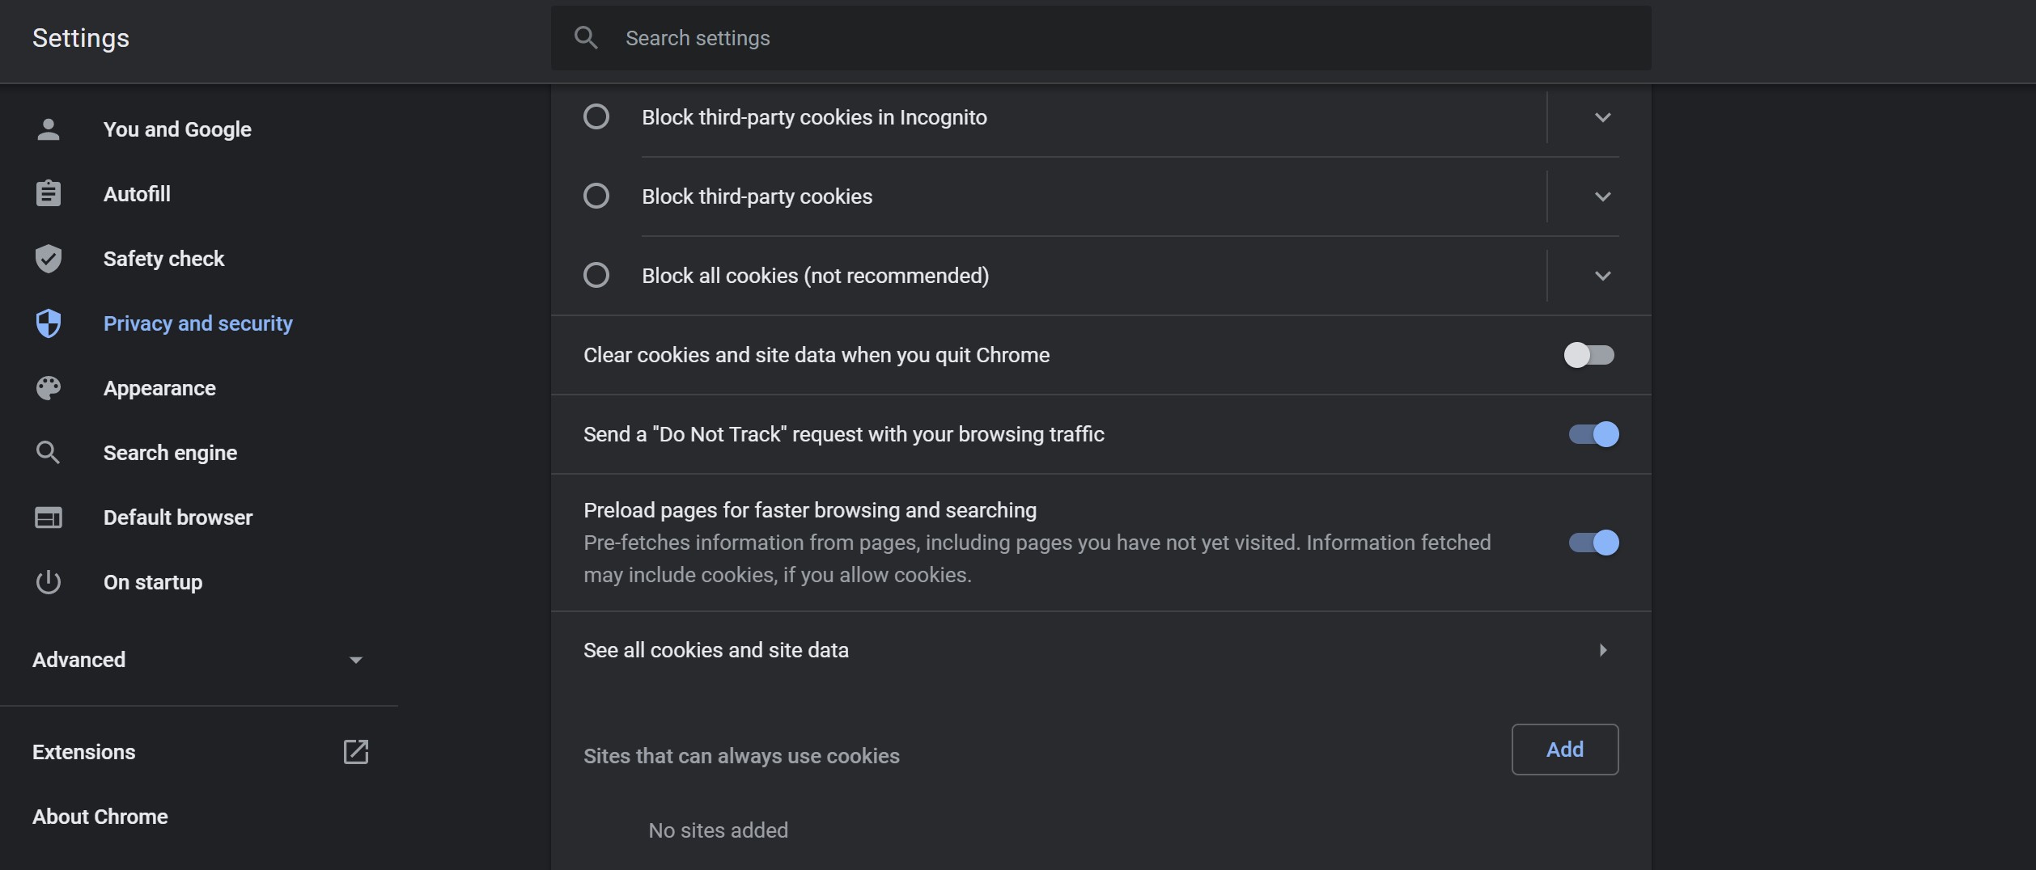Click the Autofill clipboard icon
2036x870 pixels.
[49, 194]
